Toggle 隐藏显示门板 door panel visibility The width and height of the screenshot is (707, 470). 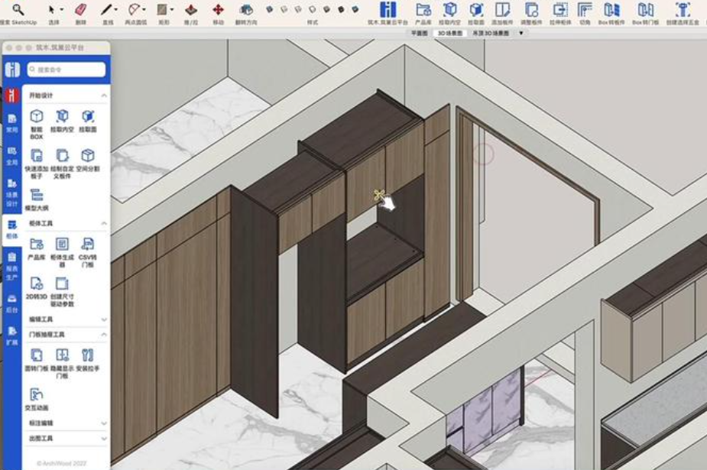click(62, 355)
